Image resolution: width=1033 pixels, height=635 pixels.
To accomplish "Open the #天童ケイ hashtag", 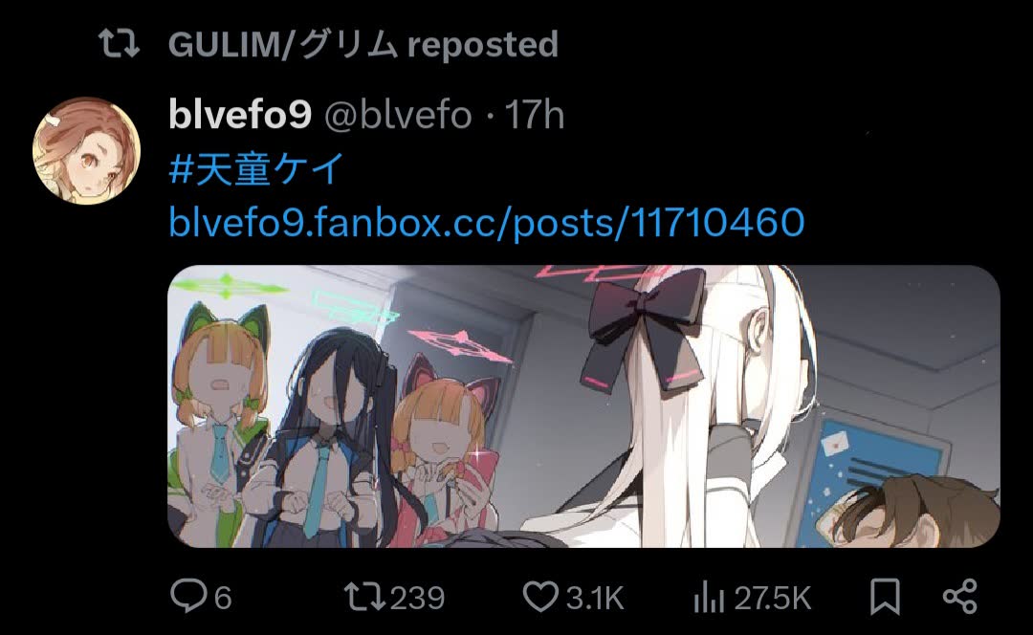I will click(x=257, y=168).
